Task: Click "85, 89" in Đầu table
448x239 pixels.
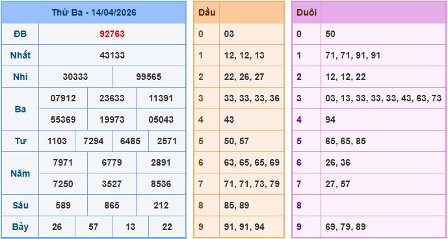Action: click(236, 205)
